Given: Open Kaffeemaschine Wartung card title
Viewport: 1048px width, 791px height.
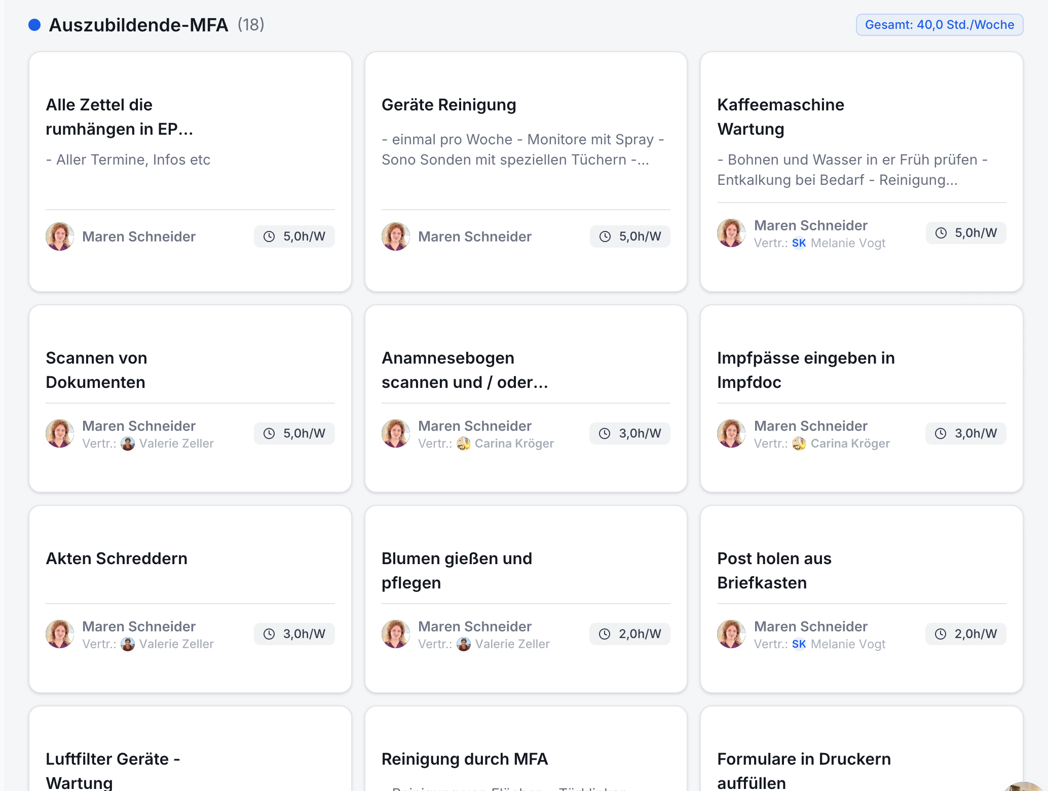Looking at the screenshot, I should (x=780, y=117).
